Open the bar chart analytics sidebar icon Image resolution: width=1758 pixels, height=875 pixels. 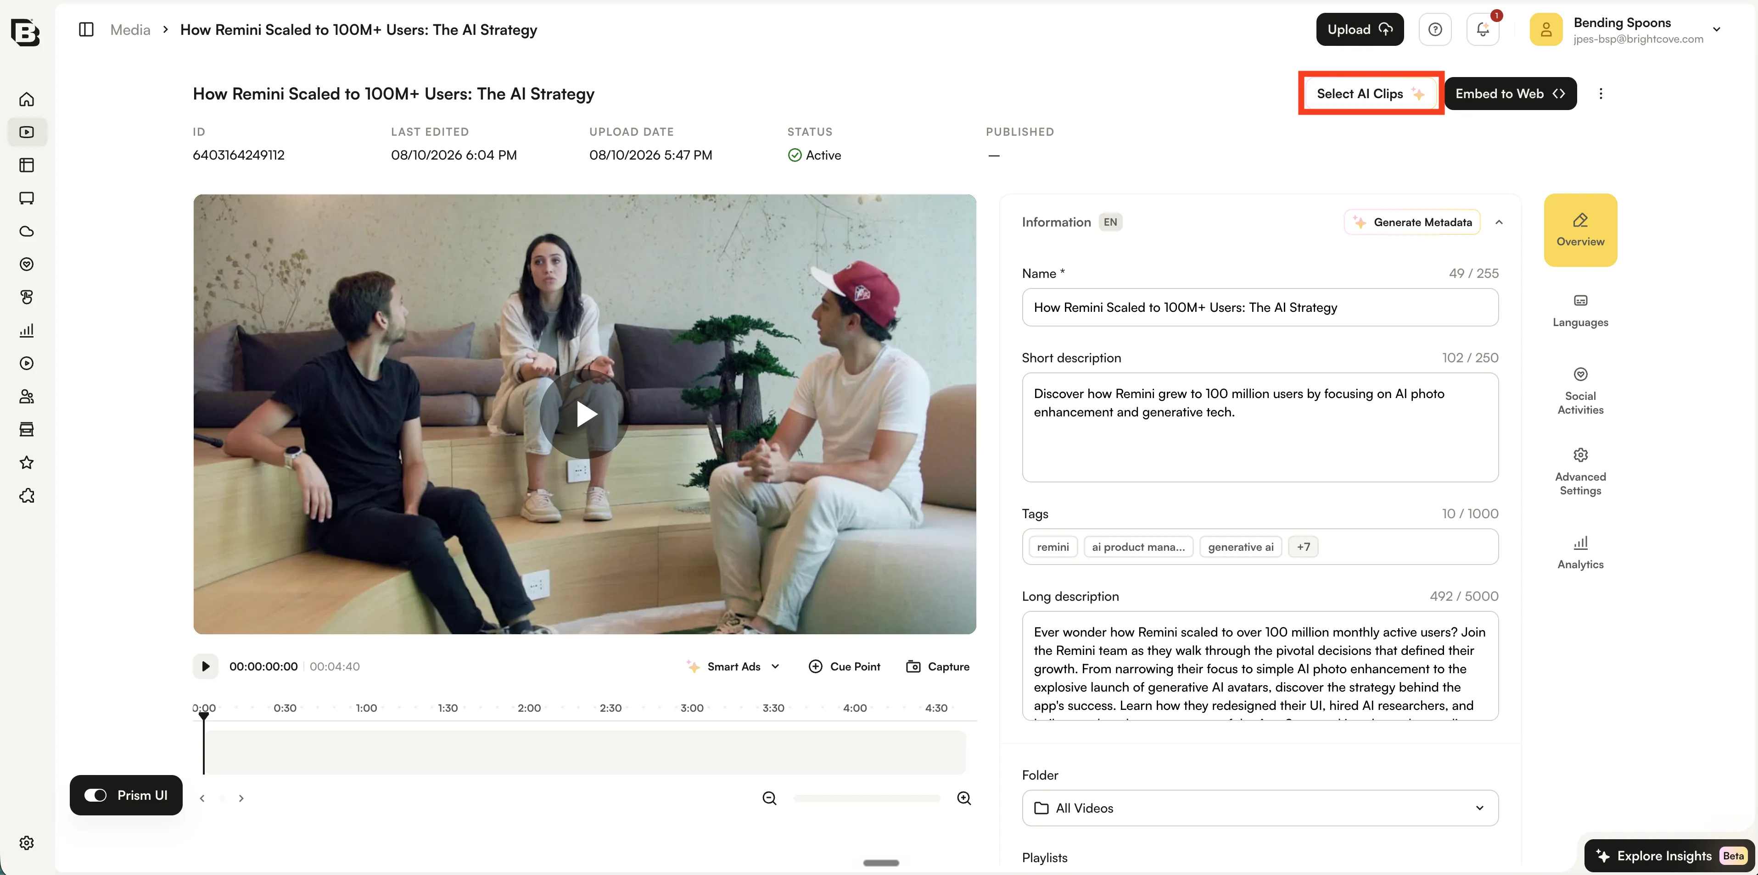27,331
